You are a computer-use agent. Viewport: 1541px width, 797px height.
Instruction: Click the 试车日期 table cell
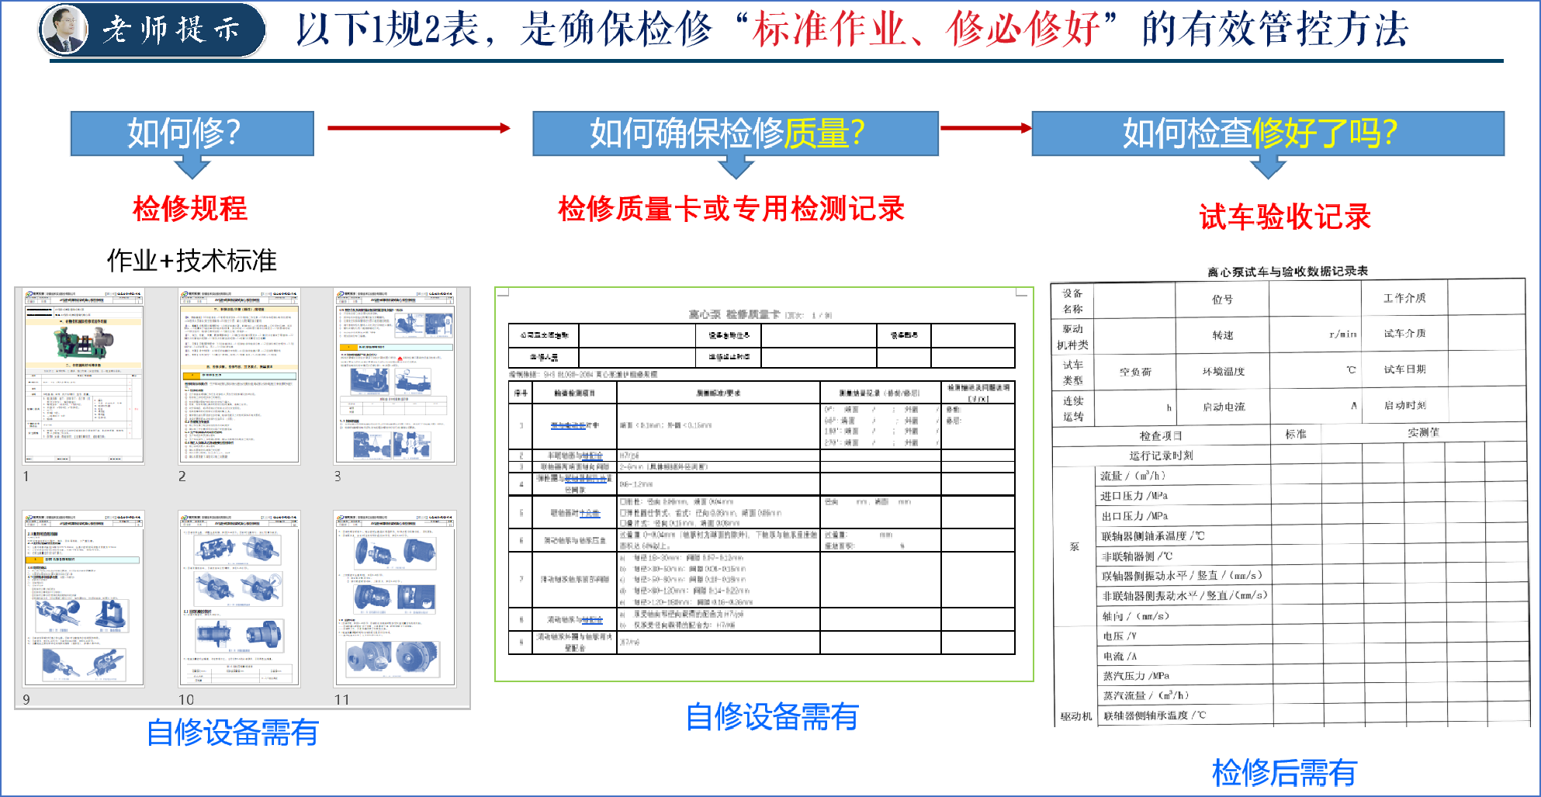coord(1404,369)
